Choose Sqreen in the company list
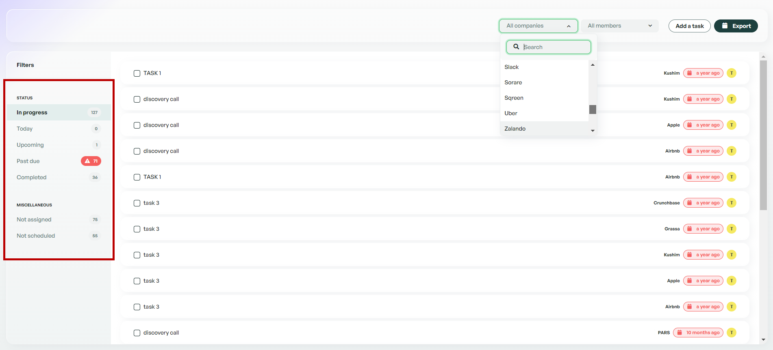This screenshot has height=350, width=773. [544, 98]
